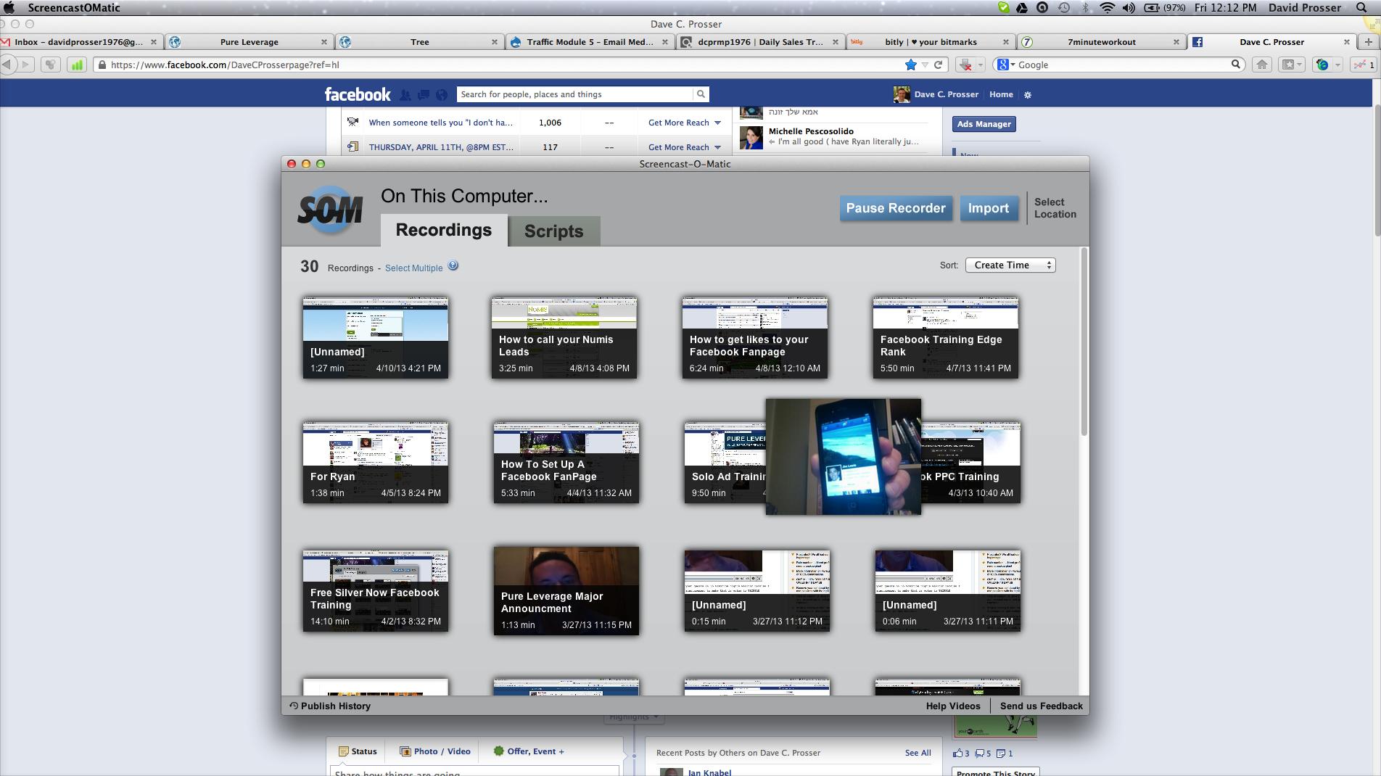Open the Sort Create Time dropdown
This screenshot has width=1381, height=776.
pyautogui.click(x=1010, y=265)
